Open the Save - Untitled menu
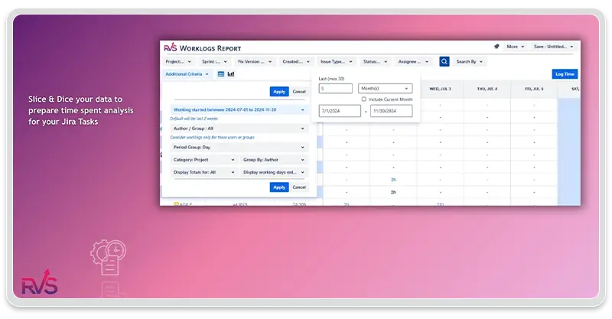 (x=553, y=47)
